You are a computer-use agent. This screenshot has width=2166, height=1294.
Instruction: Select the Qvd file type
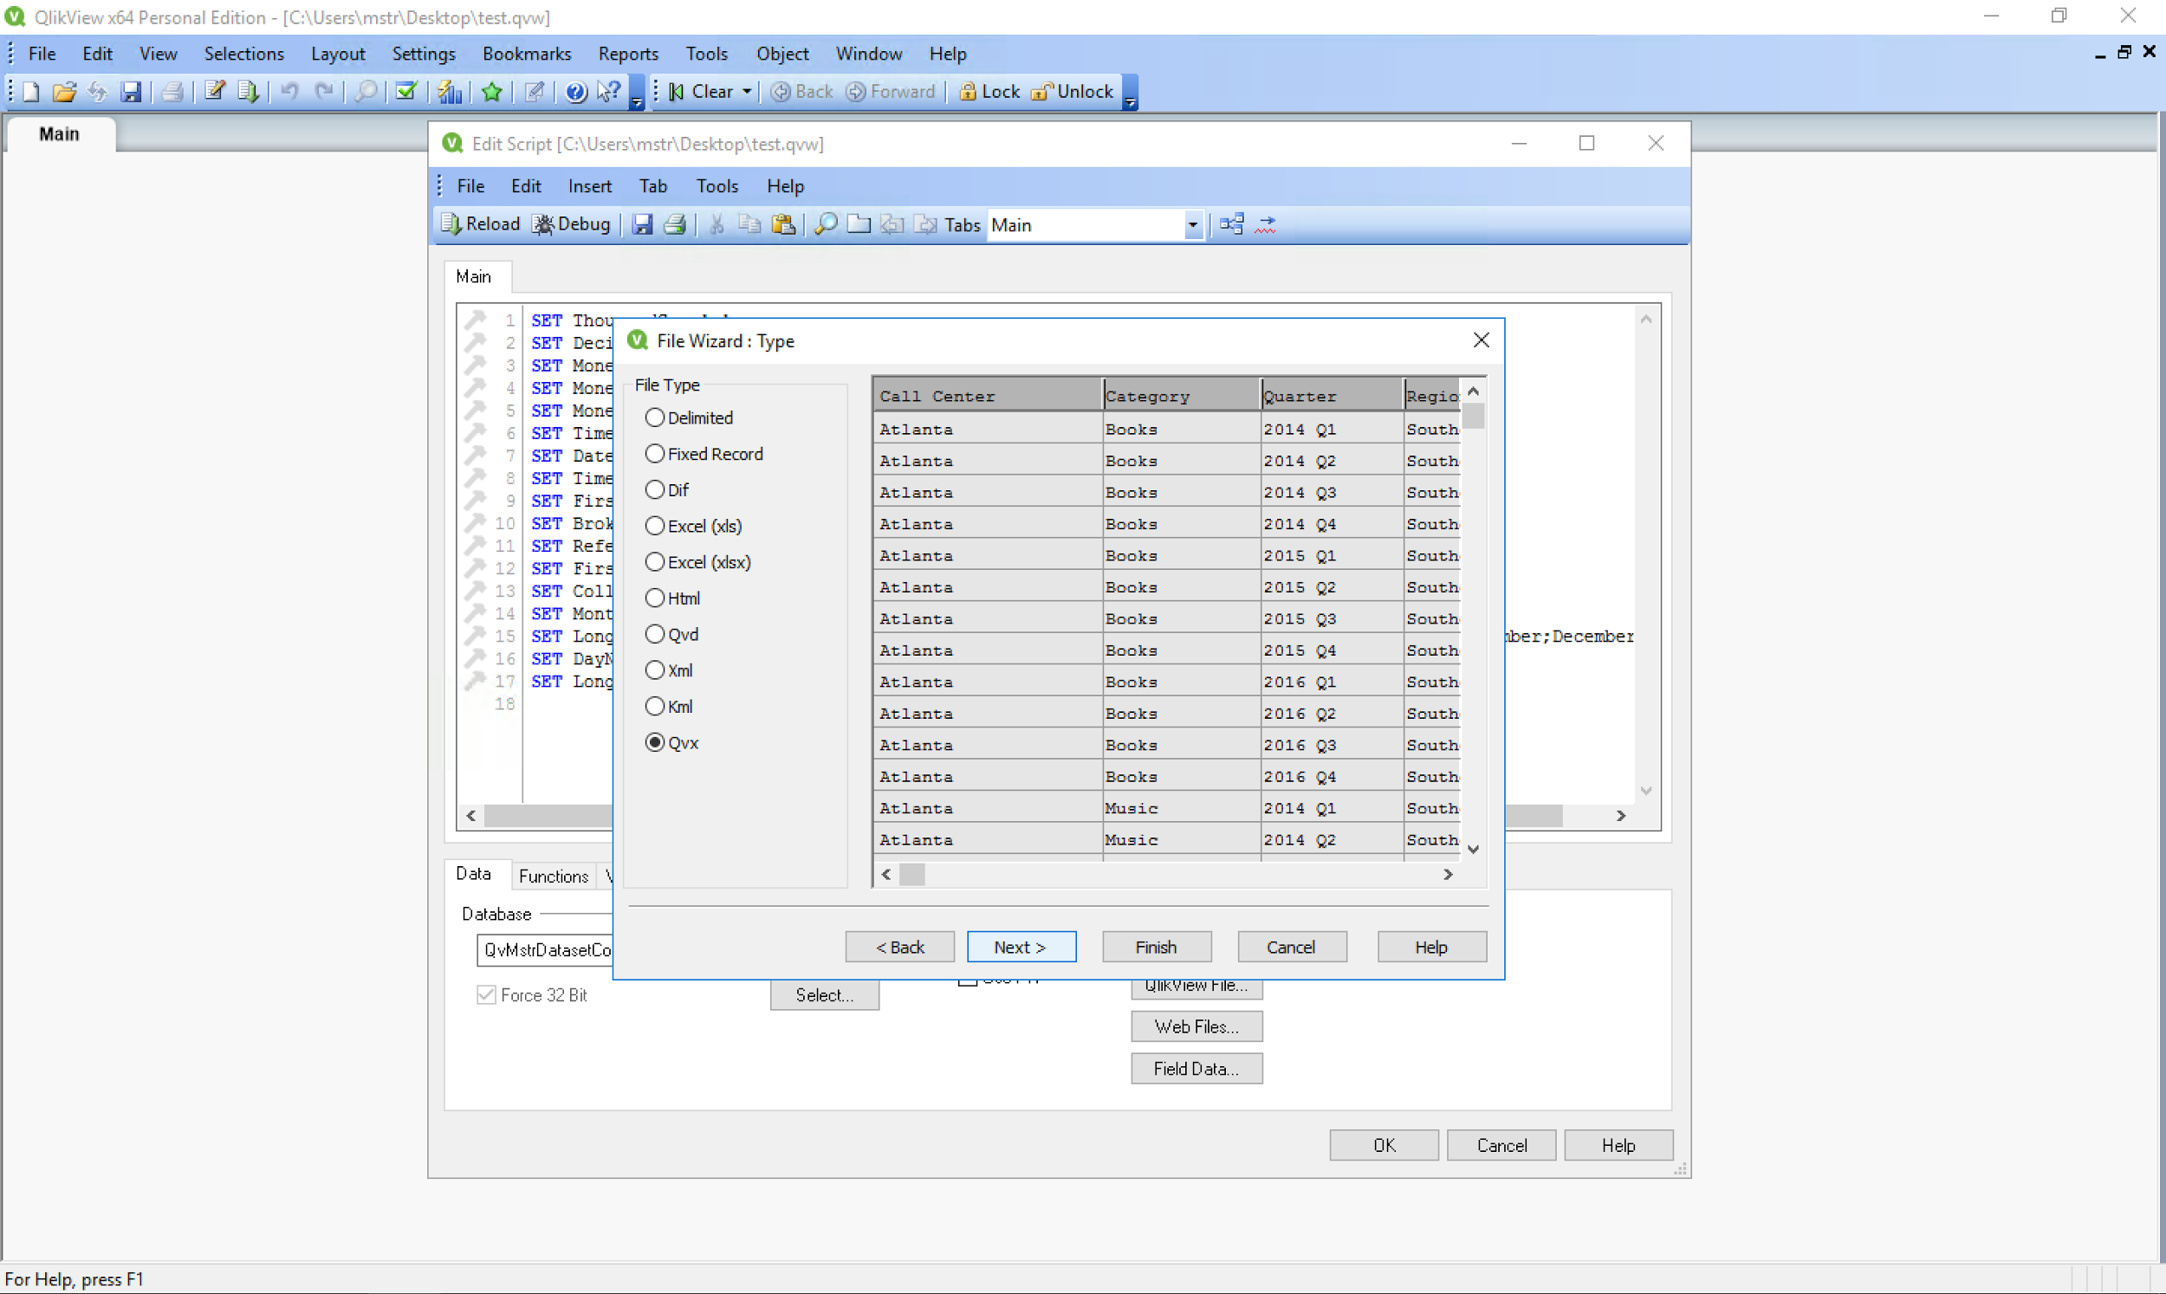[x=655, y=634]
